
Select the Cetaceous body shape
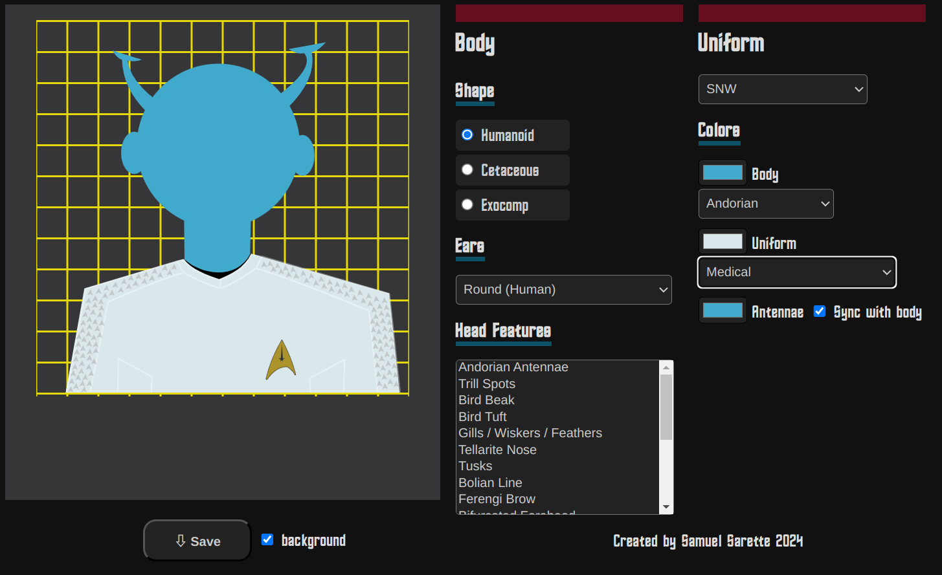click(x=467, y=170)
